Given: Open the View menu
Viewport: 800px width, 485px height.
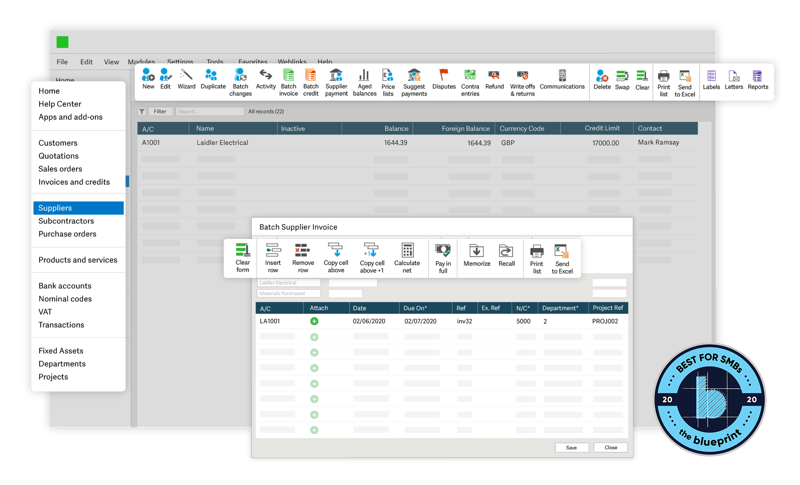Looking at the screenshot, I should pyautogui.click(x=111, y=62).
